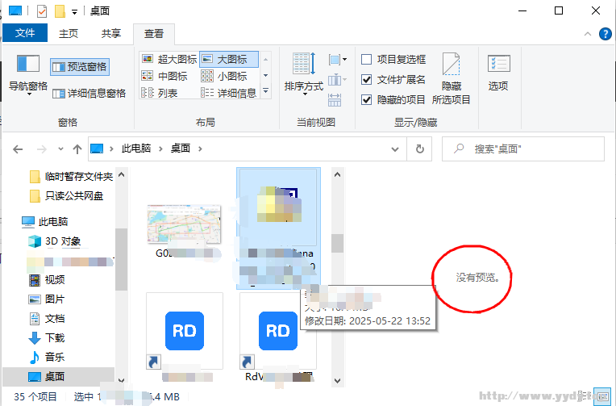Select the RdV shortcut icon

278,331
